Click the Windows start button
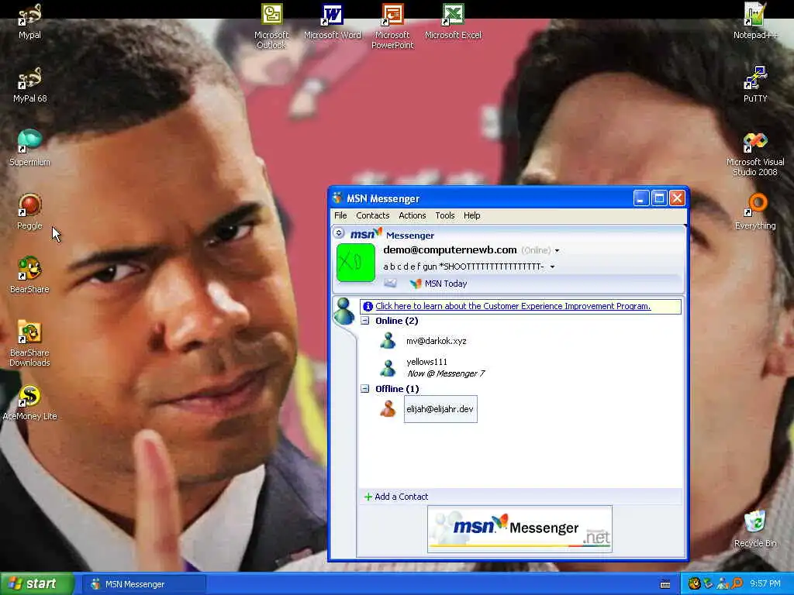794x595 pixels. point(36,584)
